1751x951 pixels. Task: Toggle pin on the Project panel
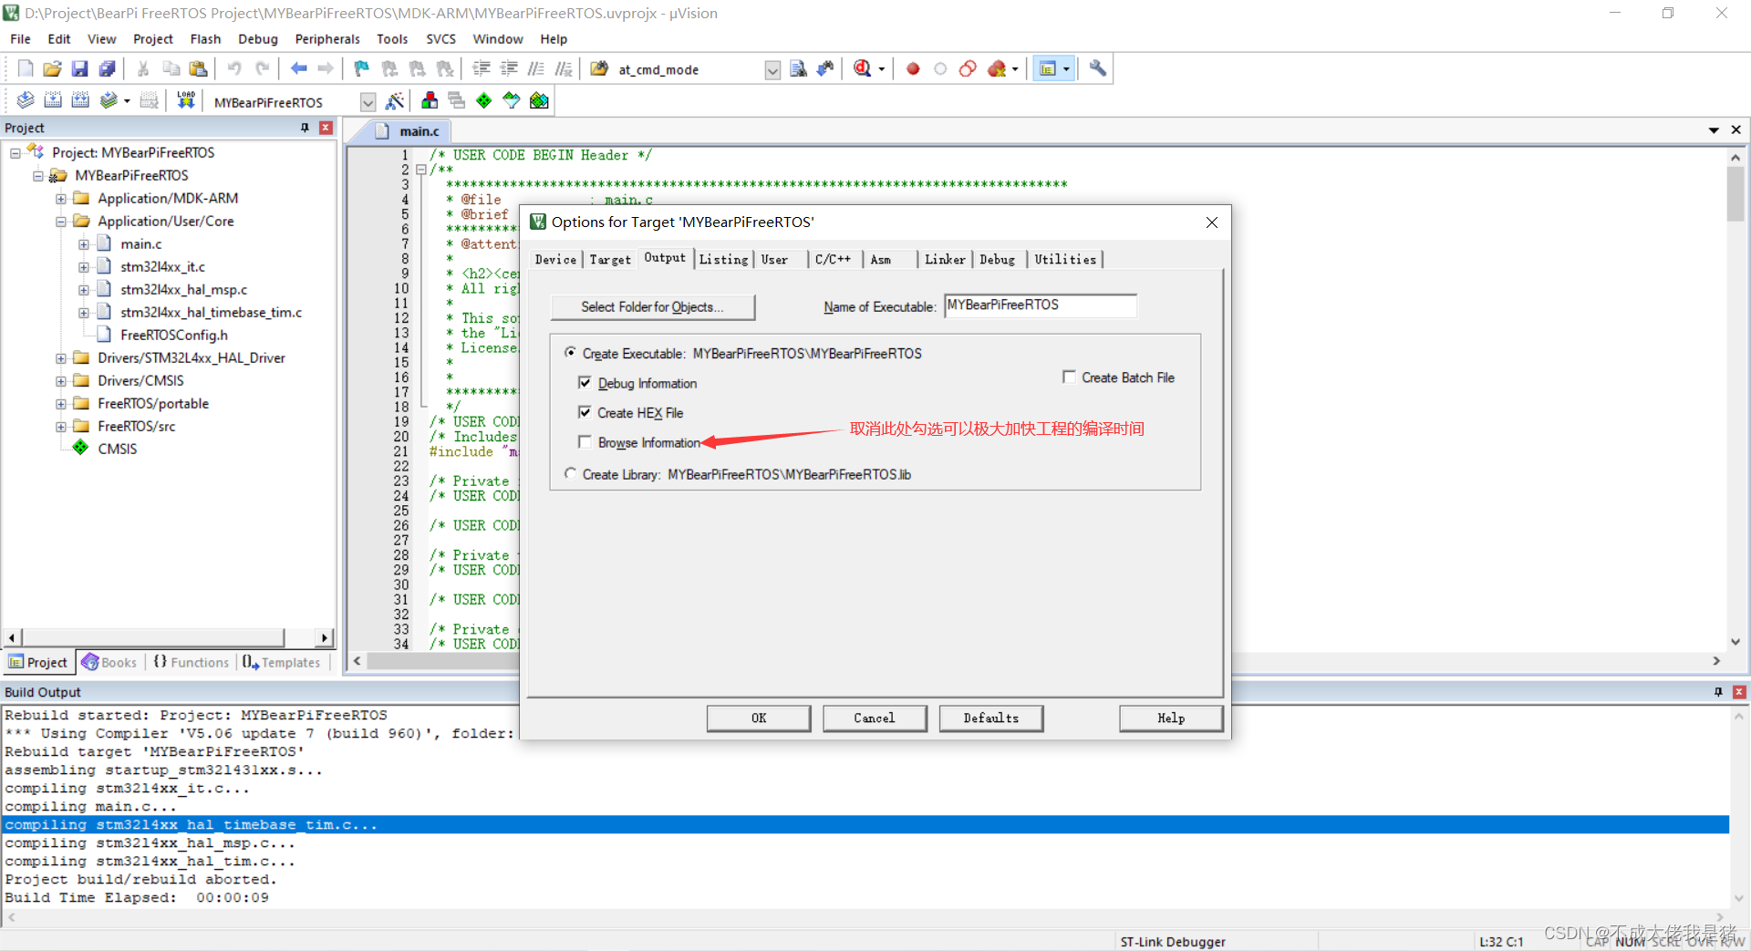pos(305,129)
